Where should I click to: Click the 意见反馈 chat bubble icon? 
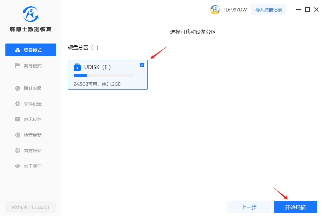(18, 119)
